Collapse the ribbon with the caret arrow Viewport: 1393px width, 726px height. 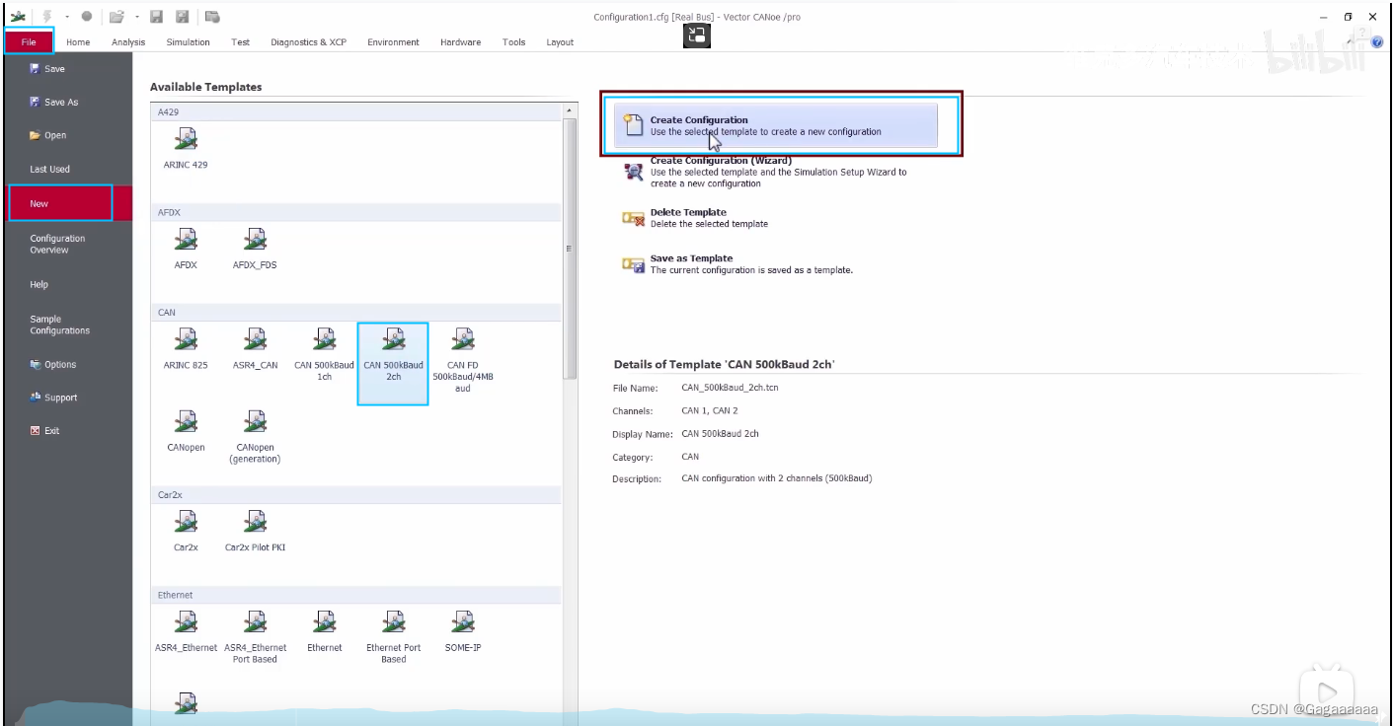coord(1350,42)
